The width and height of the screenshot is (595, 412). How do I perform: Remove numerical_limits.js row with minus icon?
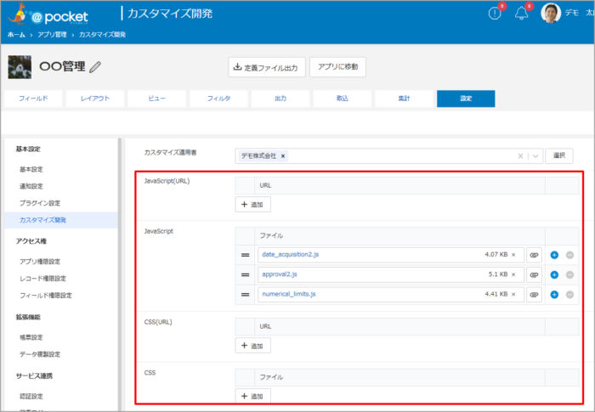(x=569, y=294)
